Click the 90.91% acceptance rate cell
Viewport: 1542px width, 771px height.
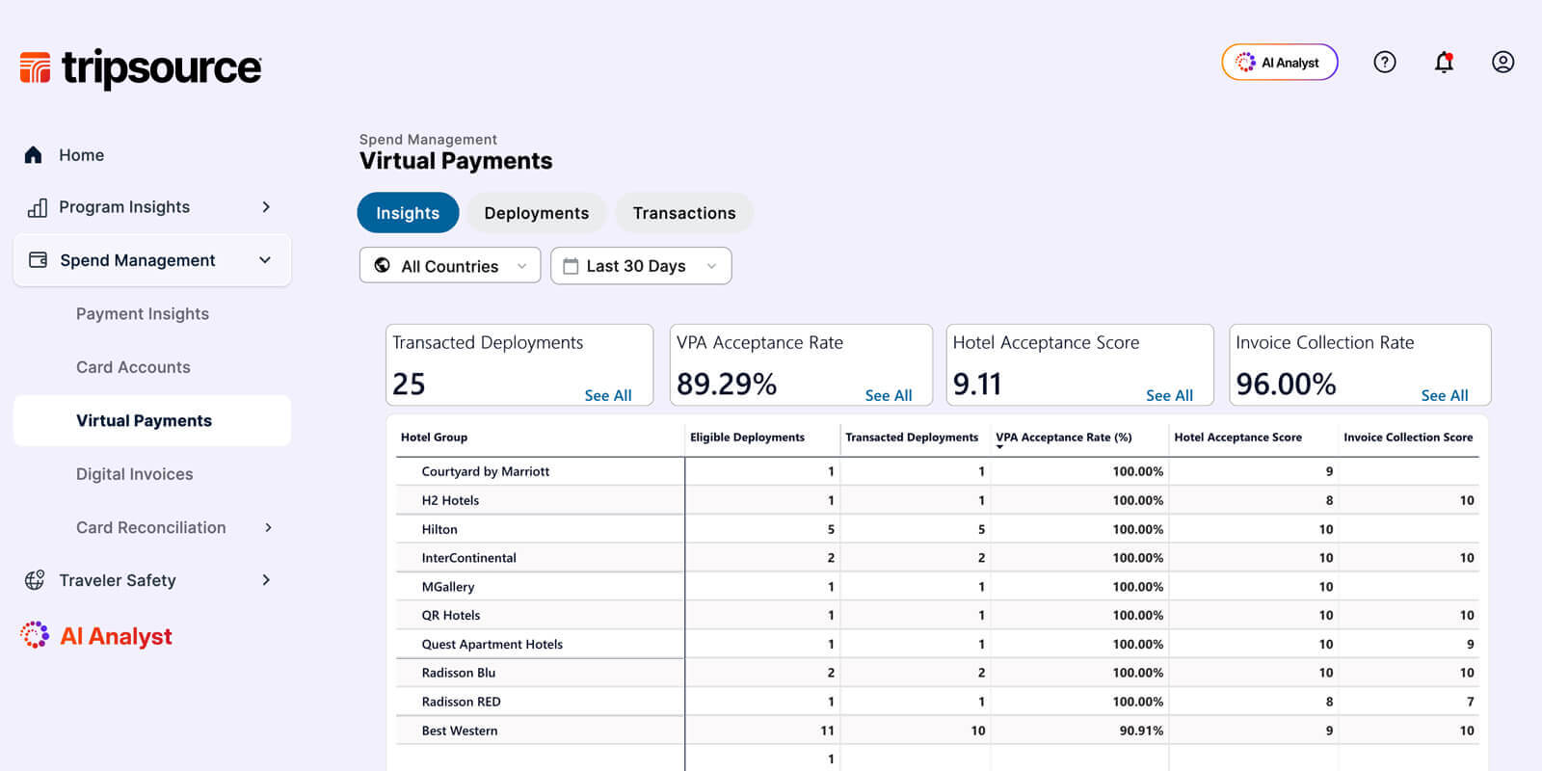(x=1141, y=731)
